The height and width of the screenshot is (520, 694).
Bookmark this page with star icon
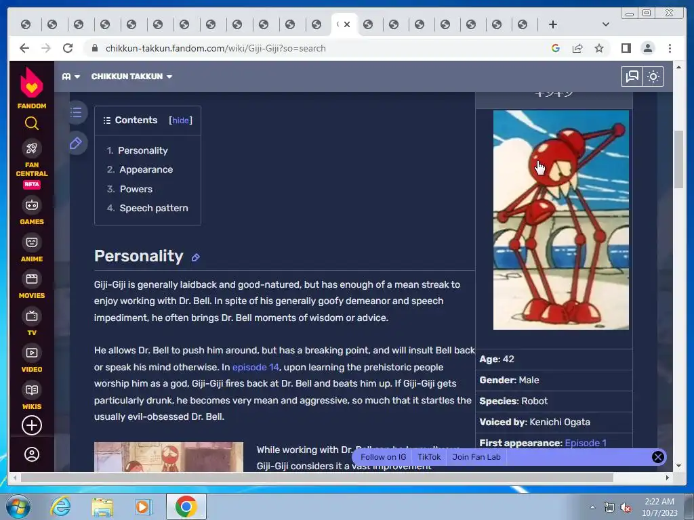click(x=599, y=48)
